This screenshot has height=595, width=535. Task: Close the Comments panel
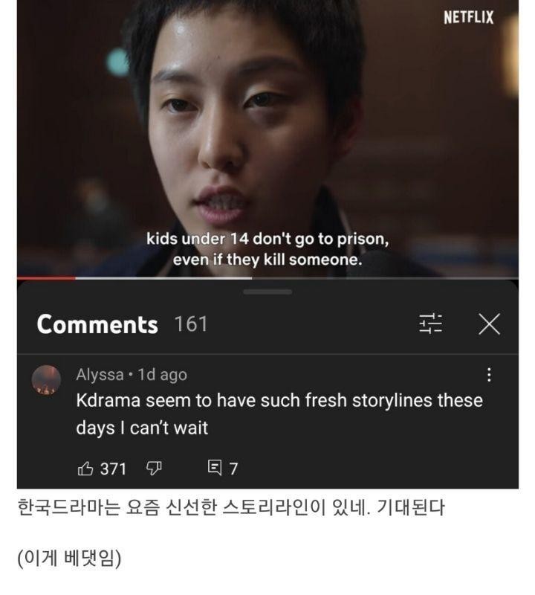click(x=489, y=324)
